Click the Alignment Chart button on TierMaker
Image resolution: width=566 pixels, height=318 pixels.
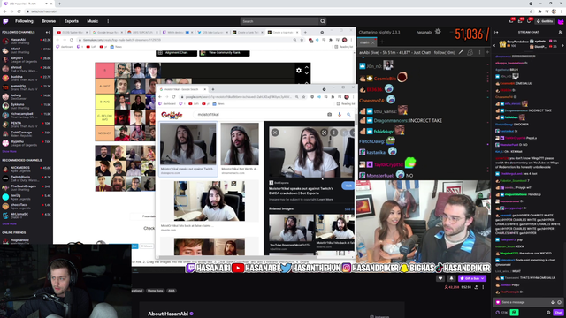[x=177, y=53]
